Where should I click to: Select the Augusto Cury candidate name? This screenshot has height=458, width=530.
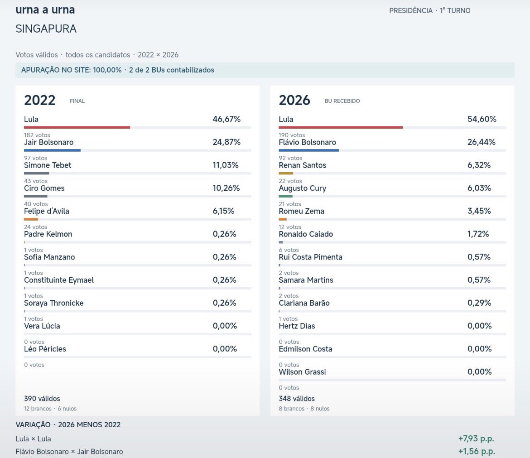click(303, 188)
